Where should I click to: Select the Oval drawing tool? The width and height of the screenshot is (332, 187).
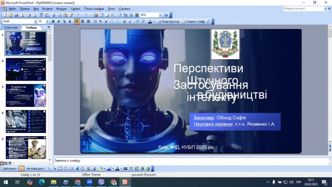[x=66, y=168]
